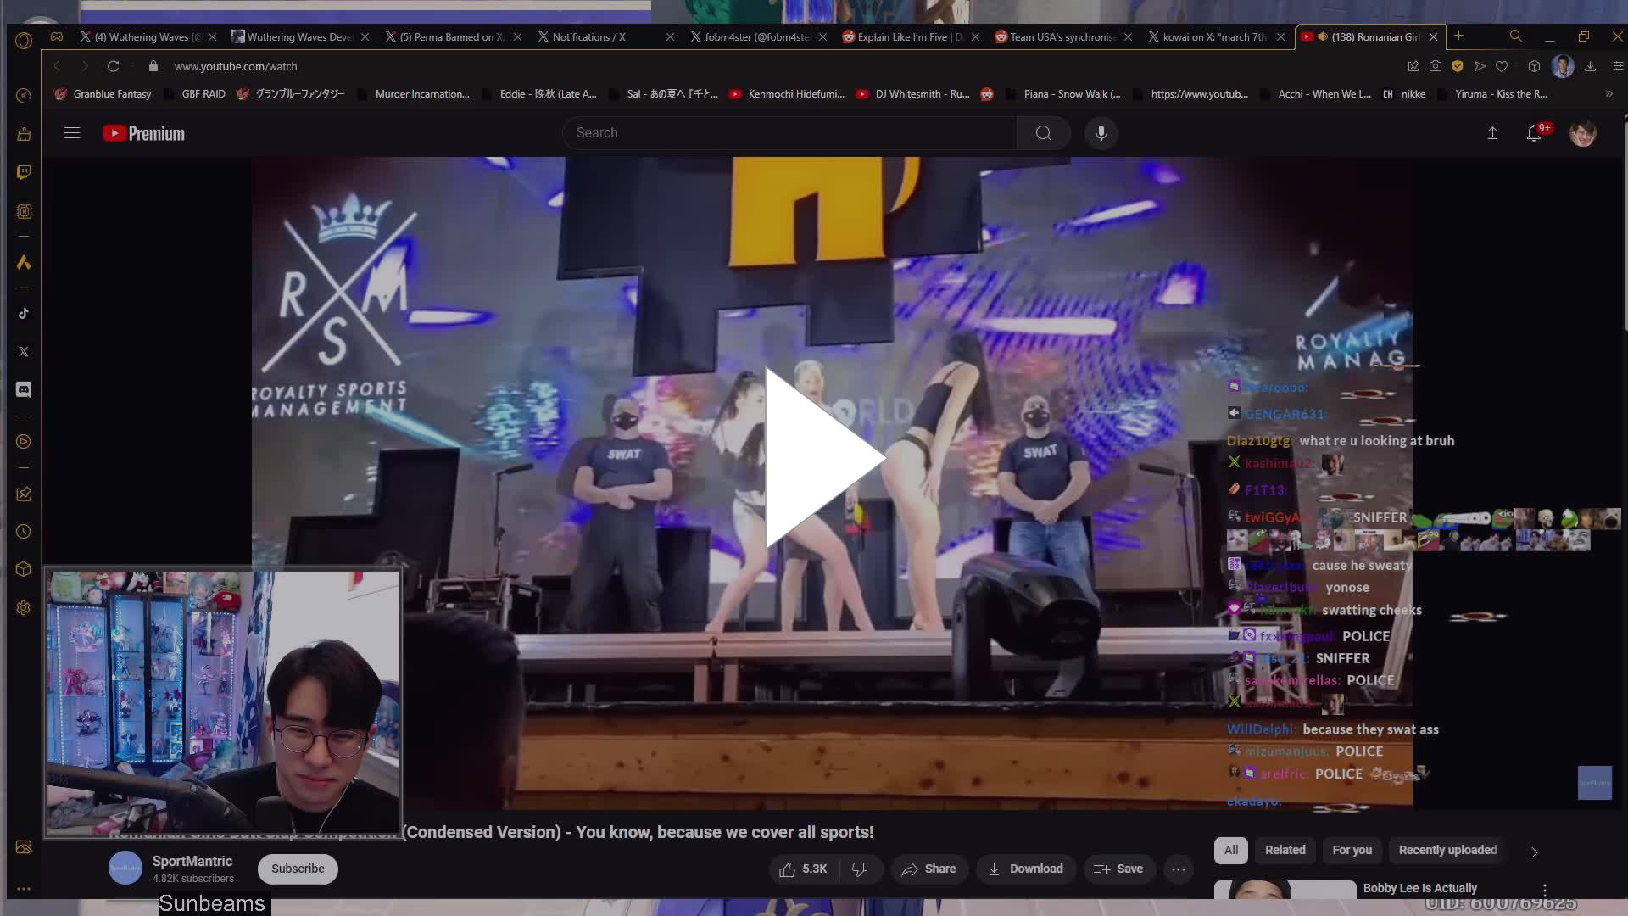Subscribe to SportMantric
This screenshot has width=1628, height=916.
[x=297, y=869]
